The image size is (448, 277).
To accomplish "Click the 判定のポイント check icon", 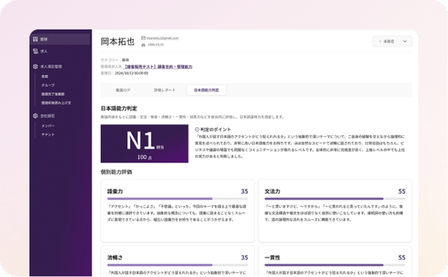I will click(198, 129).
